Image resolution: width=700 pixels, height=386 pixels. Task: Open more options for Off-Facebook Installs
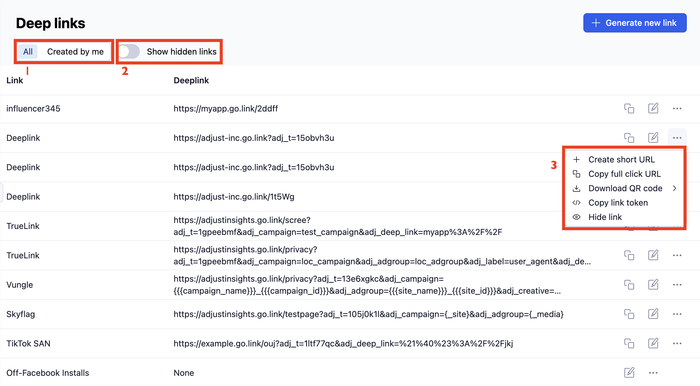[x=653, y=373]
